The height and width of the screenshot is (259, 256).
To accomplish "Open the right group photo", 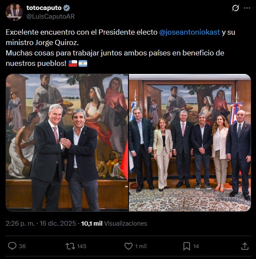I will tap(190, 142).
